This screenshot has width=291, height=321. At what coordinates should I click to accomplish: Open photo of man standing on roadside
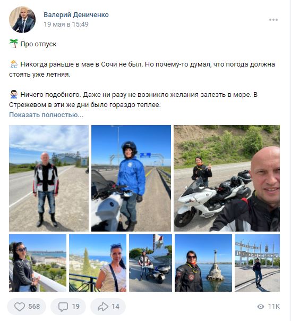[49, 178]
